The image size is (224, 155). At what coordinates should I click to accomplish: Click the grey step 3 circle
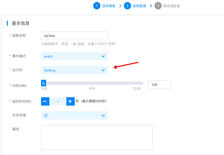tap(158, 6)
